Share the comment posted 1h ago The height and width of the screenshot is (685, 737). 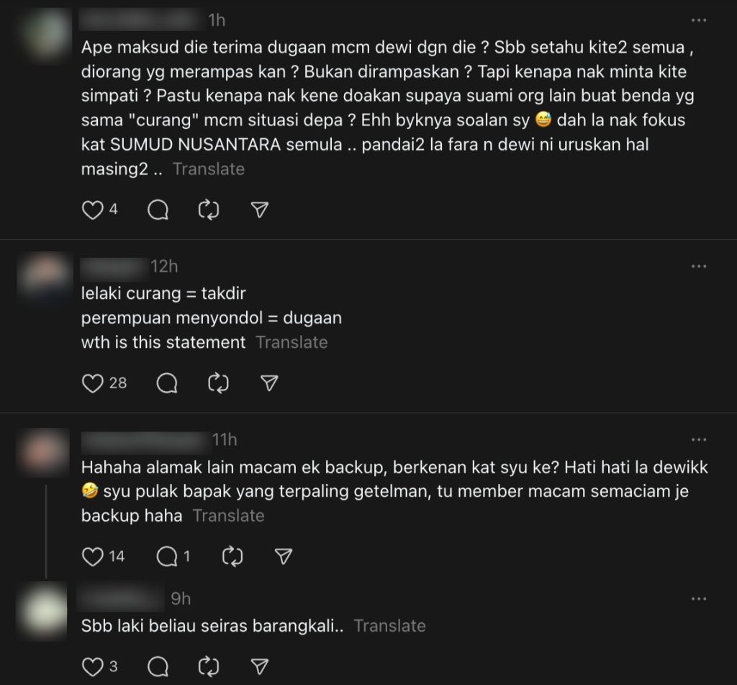(259, 210)
